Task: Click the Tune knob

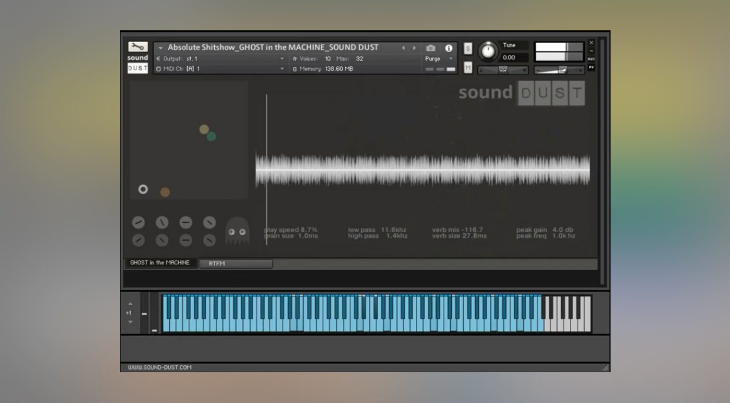Action: [488, 52]
